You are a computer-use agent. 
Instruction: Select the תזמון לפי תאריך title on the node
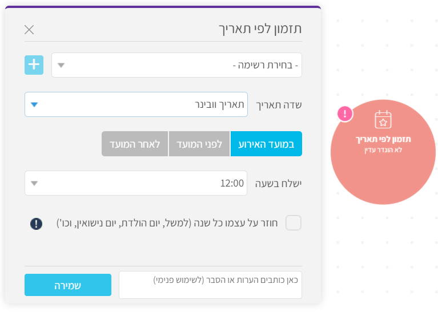(383, 139)
